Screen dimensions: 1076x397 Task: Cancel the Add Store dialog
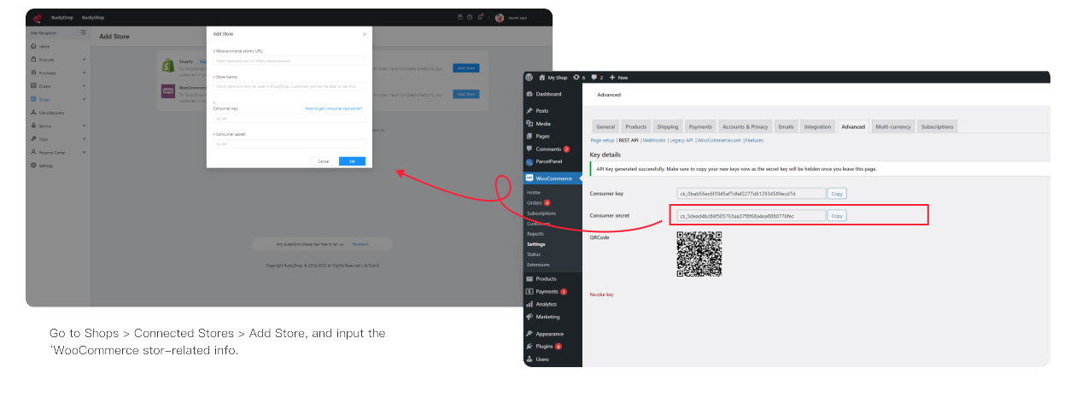323,161
